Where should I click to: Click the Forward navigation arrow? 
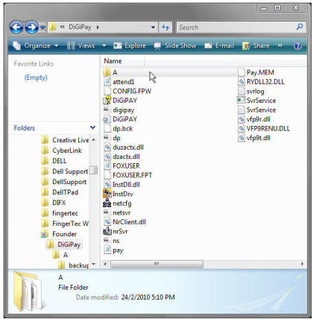coord(32,27)
